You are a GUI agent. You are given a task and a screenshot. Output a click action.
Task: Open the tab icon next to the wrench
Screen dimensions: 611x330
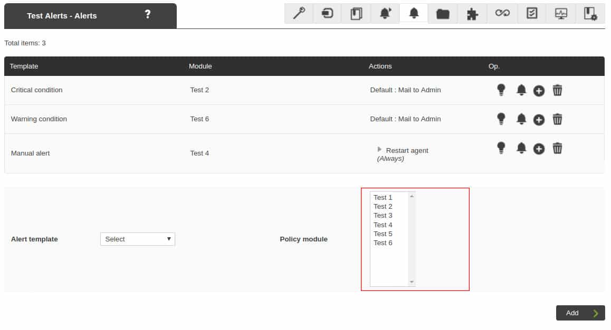[327, 14]
